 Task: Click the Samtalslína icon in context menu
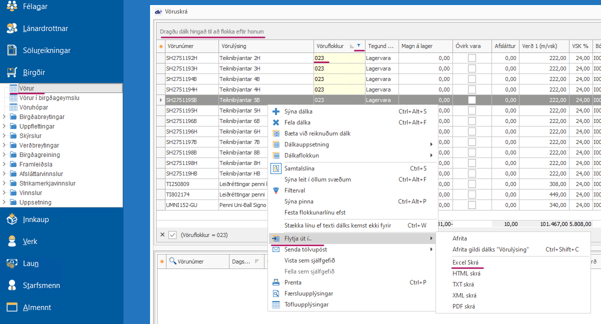[275, 168]
